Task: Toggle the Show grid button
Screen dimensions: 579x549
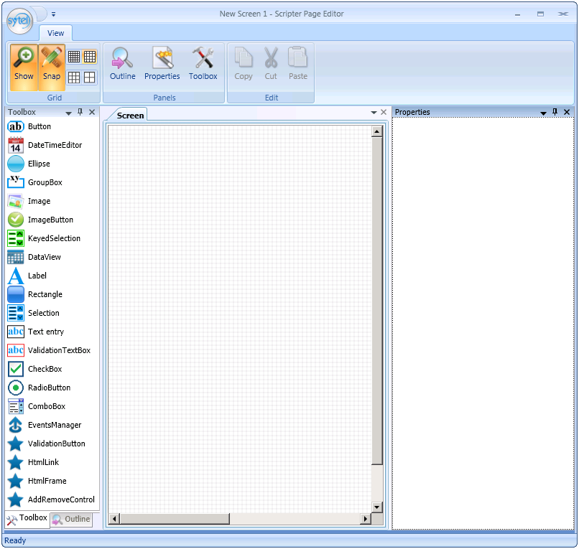Action: [x=24, y=67]
